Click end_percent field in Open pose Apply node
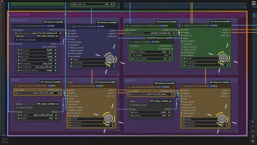 93,66
